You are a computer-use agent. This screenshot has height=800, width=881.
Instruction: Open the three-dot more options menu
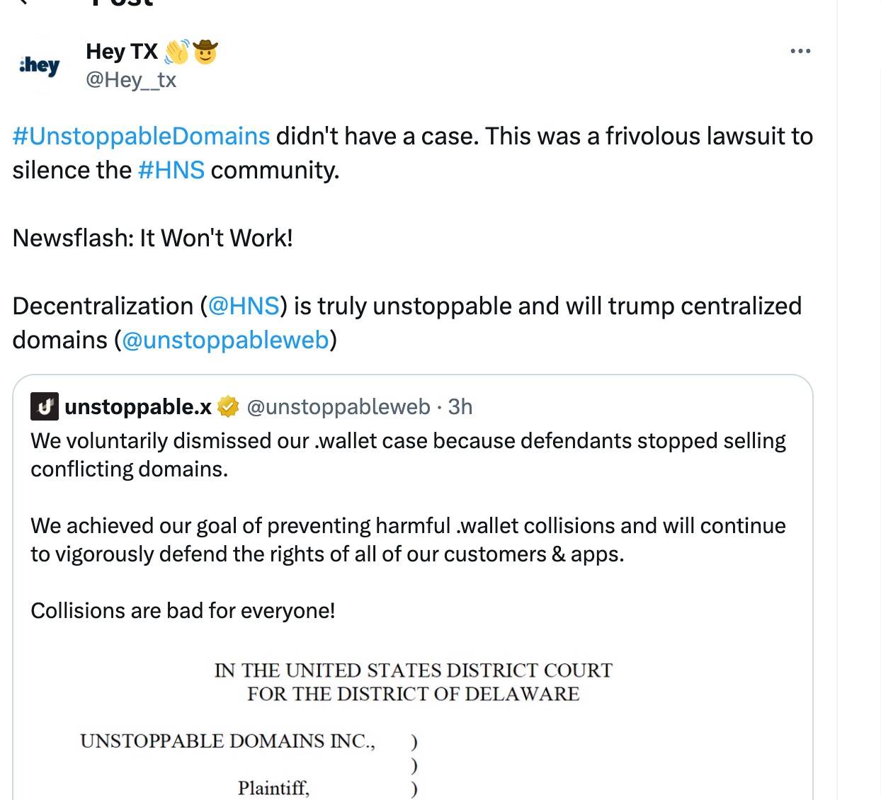pyautogui.click(x=800, y=51)
